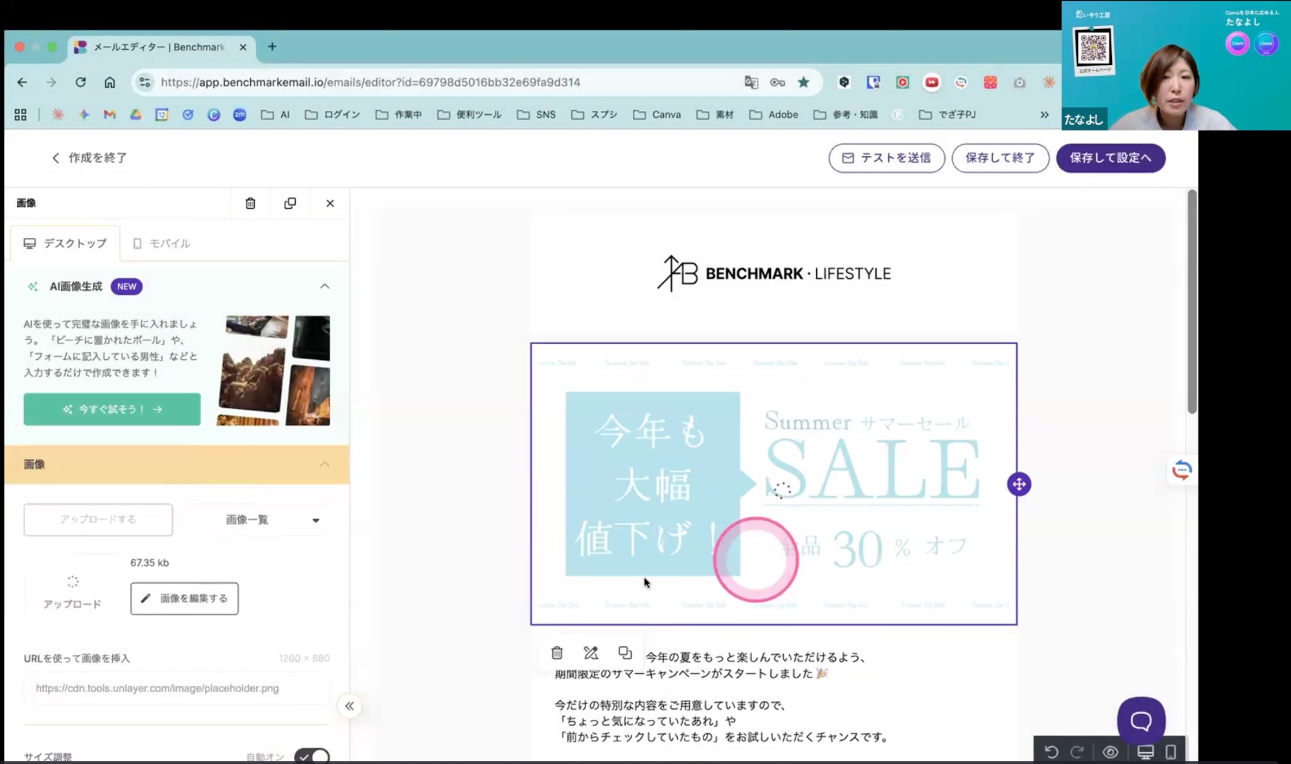
Task: Open the chat support bubble
Action: coord(1141,720)
